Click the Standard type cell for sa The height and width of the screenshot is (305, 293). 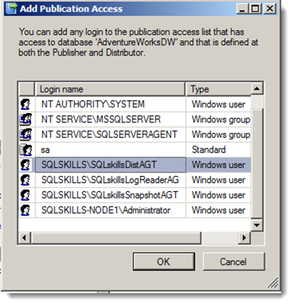218,150
